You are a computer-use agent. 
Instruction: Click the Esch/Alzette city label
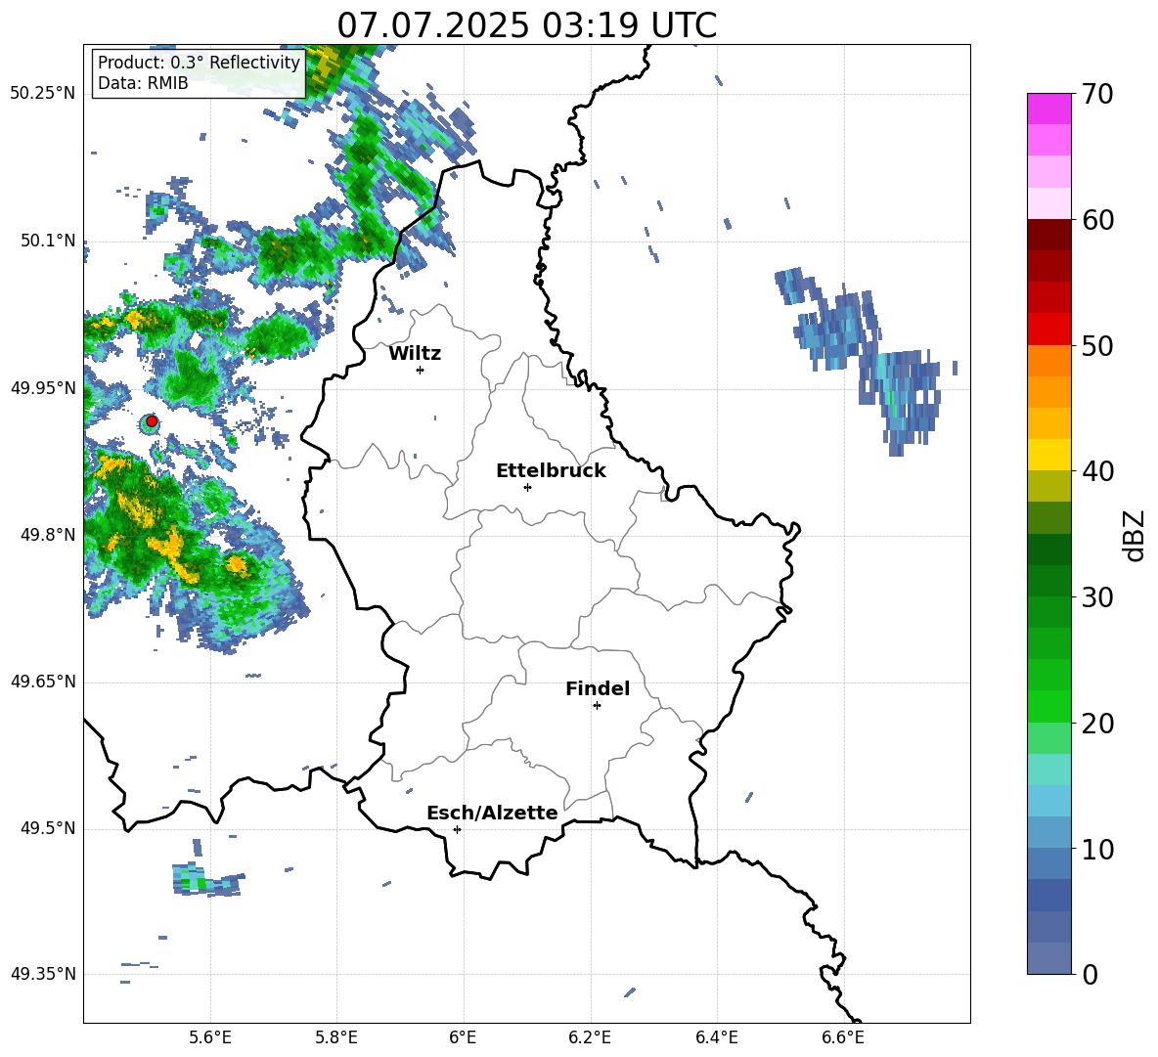[x=492, y=814]
